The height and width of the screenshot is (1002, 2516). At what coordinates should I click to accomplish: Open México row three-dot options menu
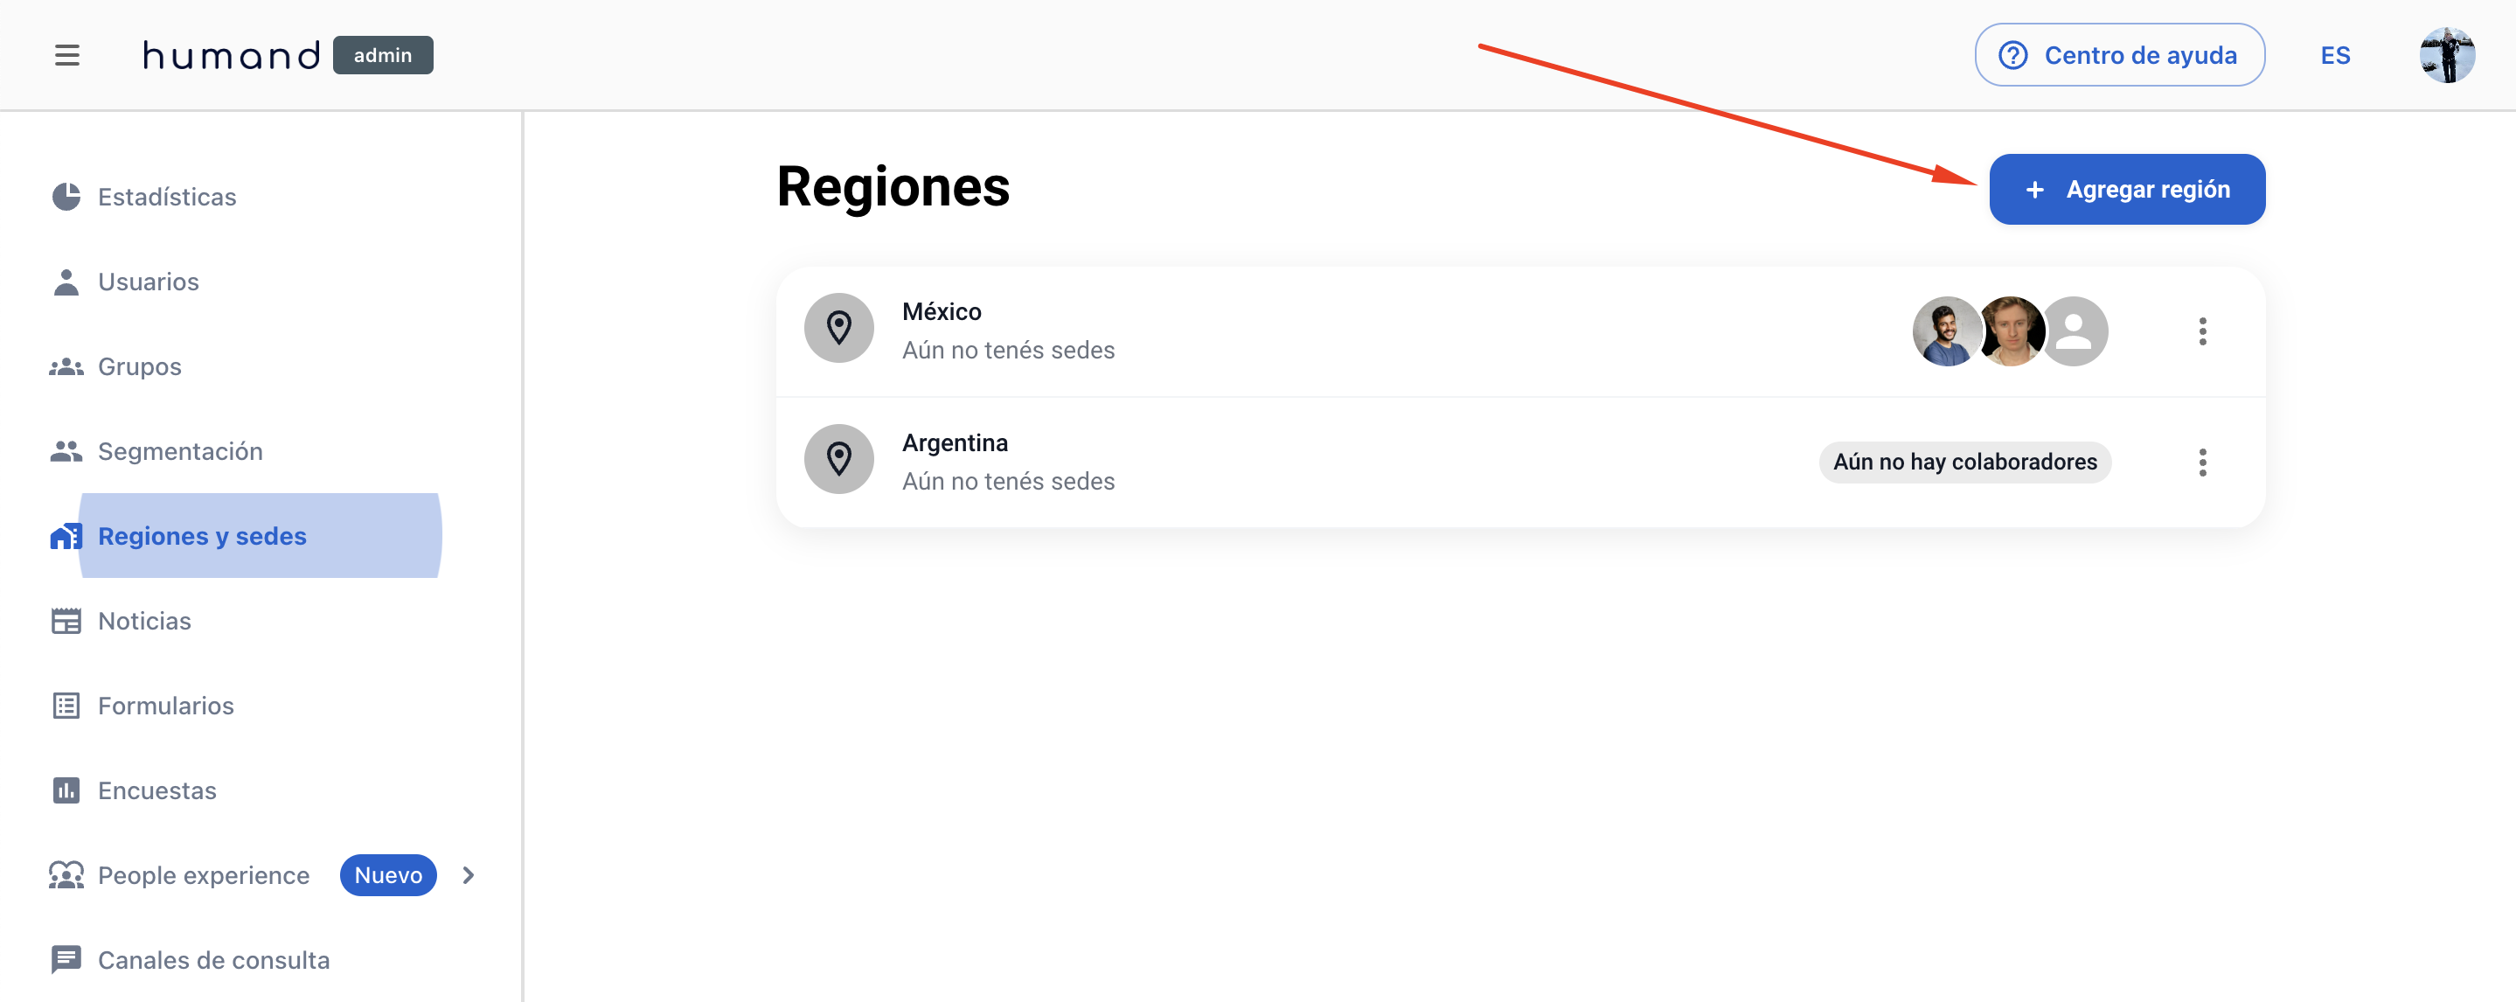point(2201,331)
